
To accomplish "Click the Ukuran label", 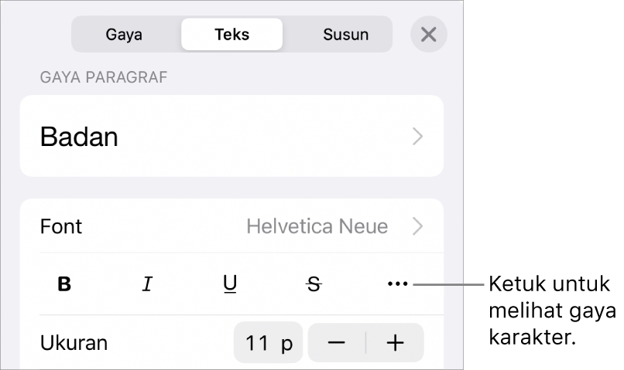I will point(74,343).
